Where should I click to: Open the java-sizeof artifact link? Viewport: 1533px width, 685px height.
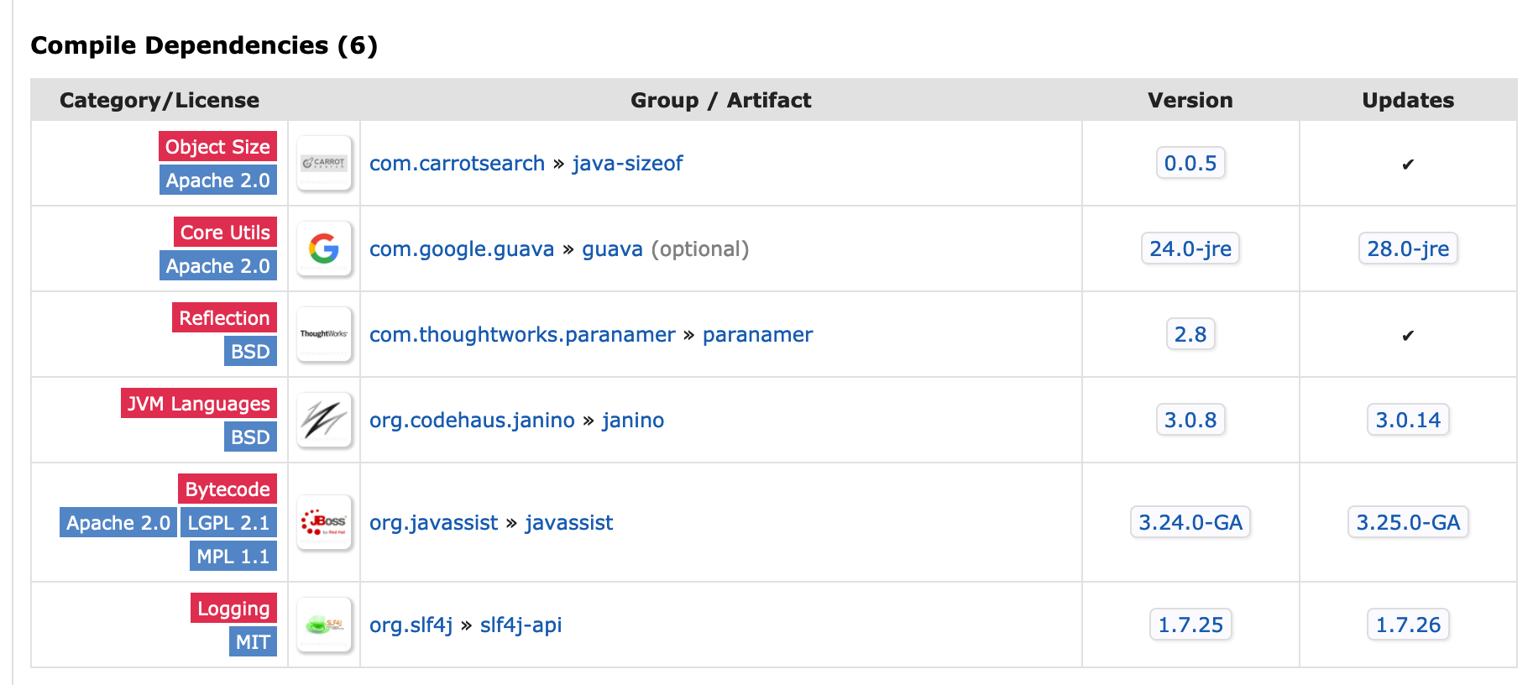point(627,163)
